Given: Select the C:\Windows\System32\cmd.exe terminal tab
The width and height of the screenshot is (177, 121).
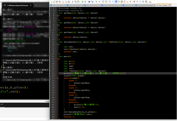Looking at the screenshot, I should point(18,5).
